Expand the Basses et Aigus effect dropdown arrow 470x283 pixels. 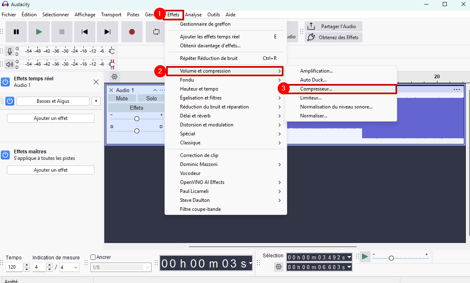pyautogui.click(x=96, y=101)
